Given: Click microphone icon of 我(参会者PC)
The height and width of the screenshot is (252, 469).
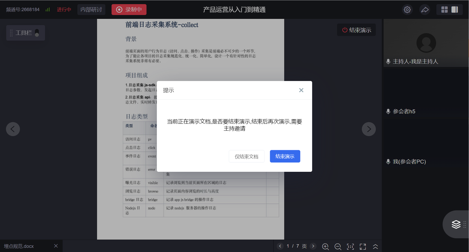Looking at the screenshot, I should [x=388, y=162].
